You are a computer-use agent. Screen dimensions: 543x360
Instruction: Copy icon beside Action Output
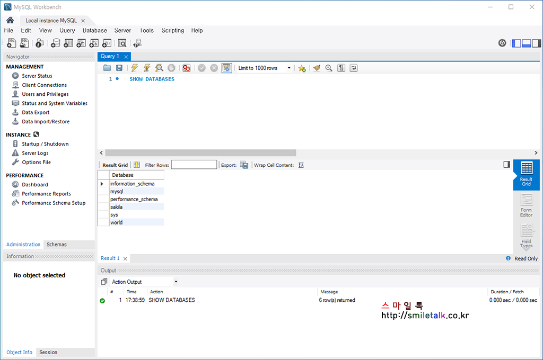pyautogui.click(x=104, y=282)
